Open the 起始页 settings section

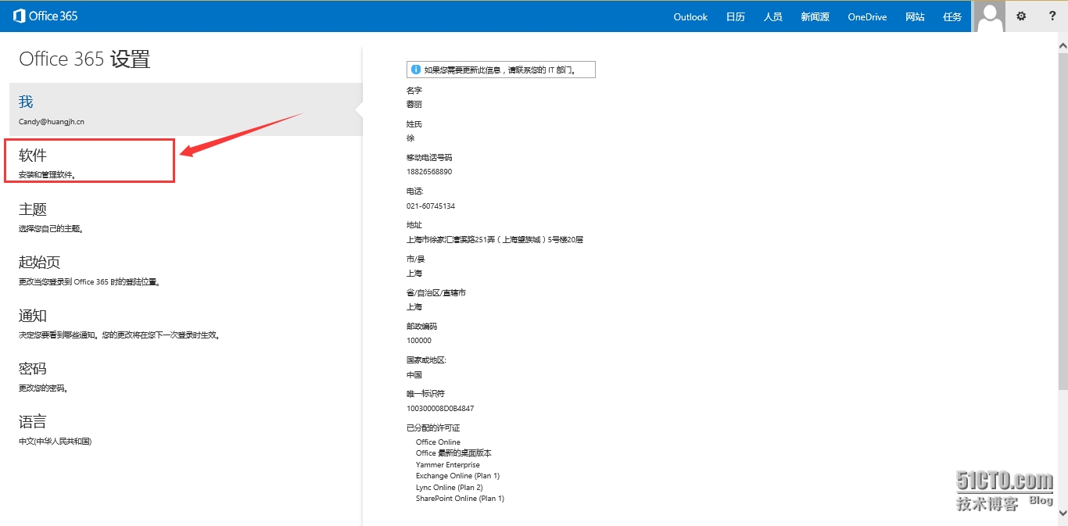pyautogui.click(x=39, y=262)
